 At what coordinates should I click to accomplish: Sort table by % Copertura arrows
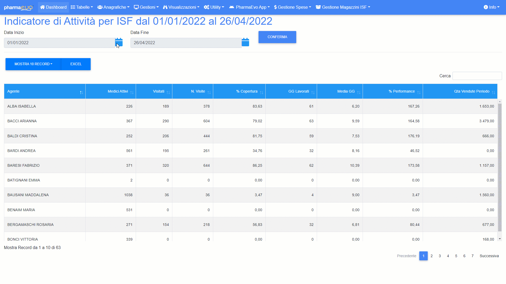click(x=261, y=92)
